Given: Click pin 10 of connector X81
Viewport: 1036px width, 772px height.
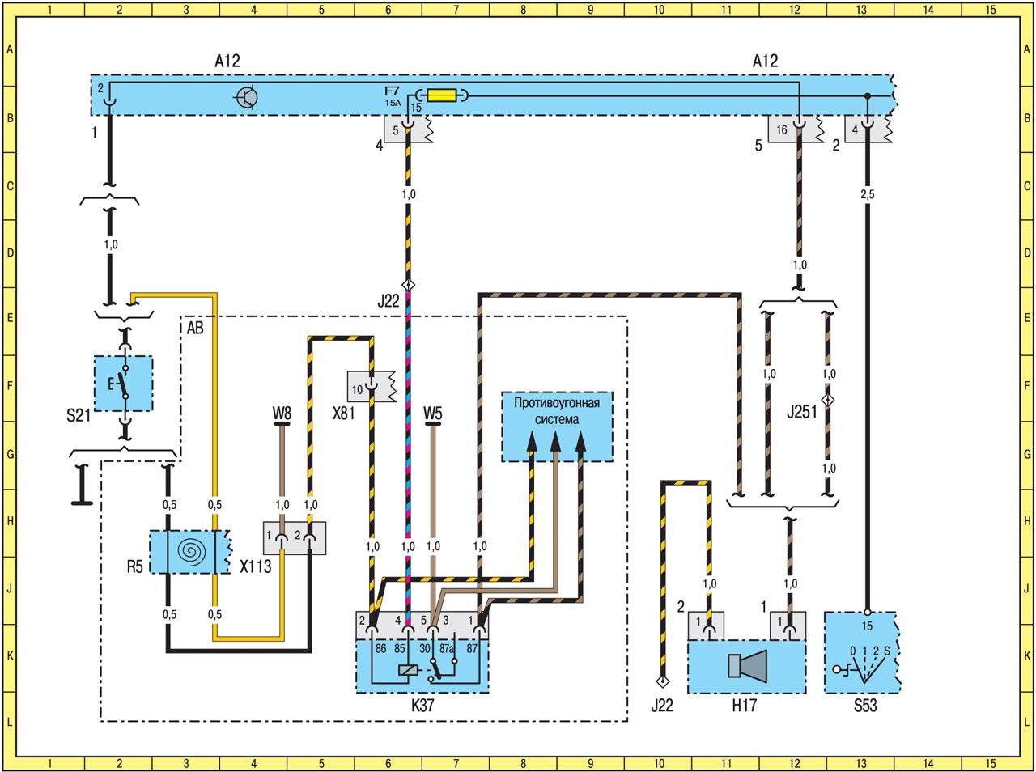Looking at the screenshot, I should click(x=359, y=389).
